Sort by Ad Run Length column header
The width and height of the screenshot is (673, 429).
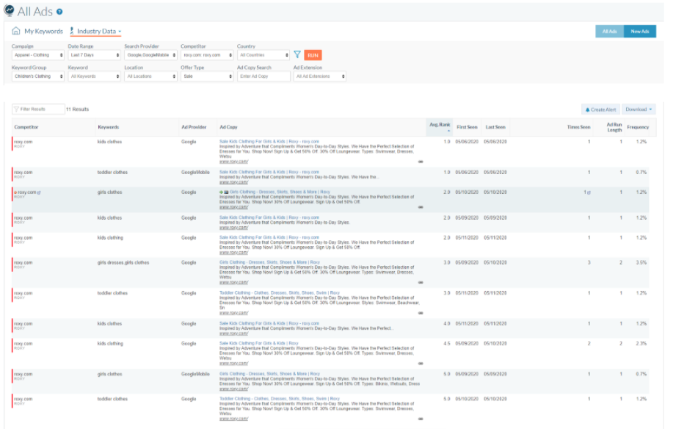614,127
